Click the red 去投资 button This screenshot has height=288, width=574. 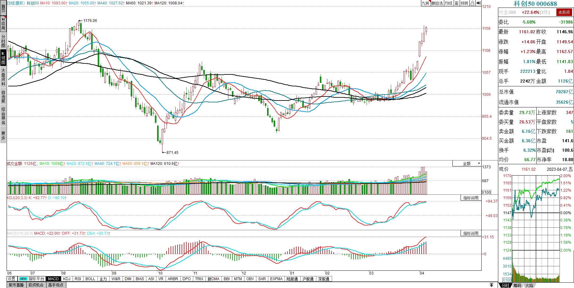point(564,12)
